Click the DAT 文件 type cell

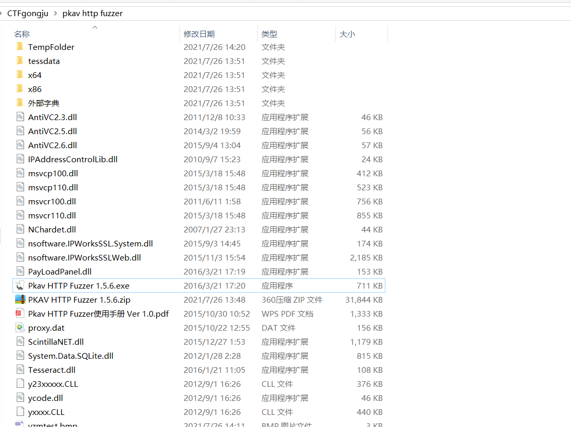(278, 328)
